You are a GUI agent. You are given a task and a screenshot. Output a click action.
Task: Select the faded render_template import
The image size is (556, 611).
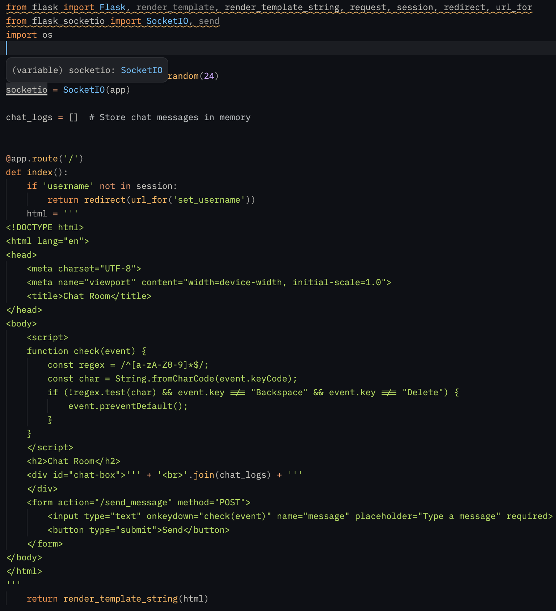coord(175,8)
